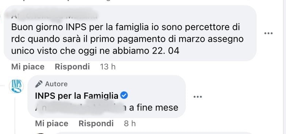The image size is (286, 134).
Task: Click the first comment gray bubble
Action: (130, 33)
